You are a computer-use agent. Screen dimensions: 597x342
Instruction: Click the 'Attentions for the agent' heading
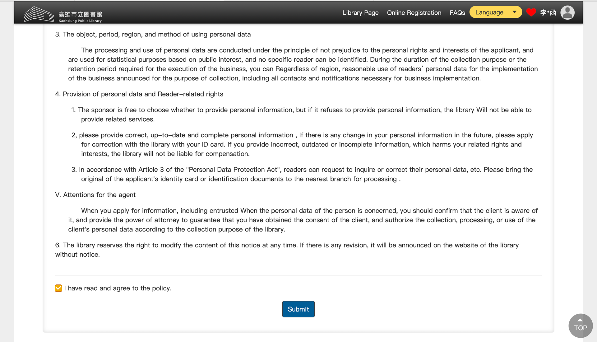coord(95,195)
